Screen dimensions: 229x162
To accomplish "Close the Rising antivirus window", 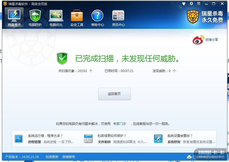I will 222,4.
